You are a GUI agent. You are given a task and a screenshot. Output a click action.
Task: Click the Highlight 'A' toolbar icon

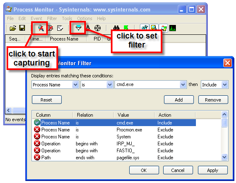pos(88,27)
